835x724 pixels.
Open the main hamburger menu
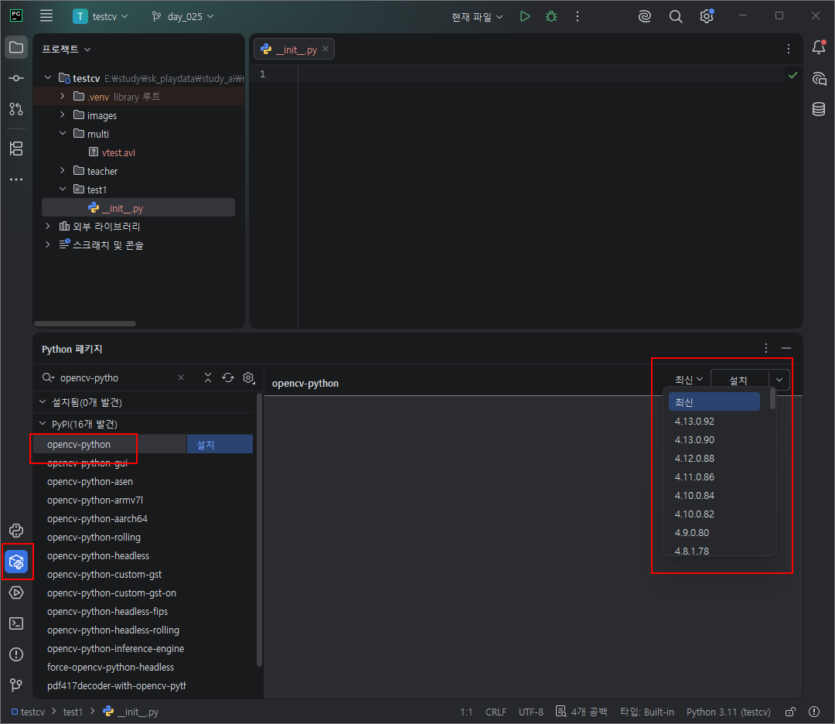(46, 16)
